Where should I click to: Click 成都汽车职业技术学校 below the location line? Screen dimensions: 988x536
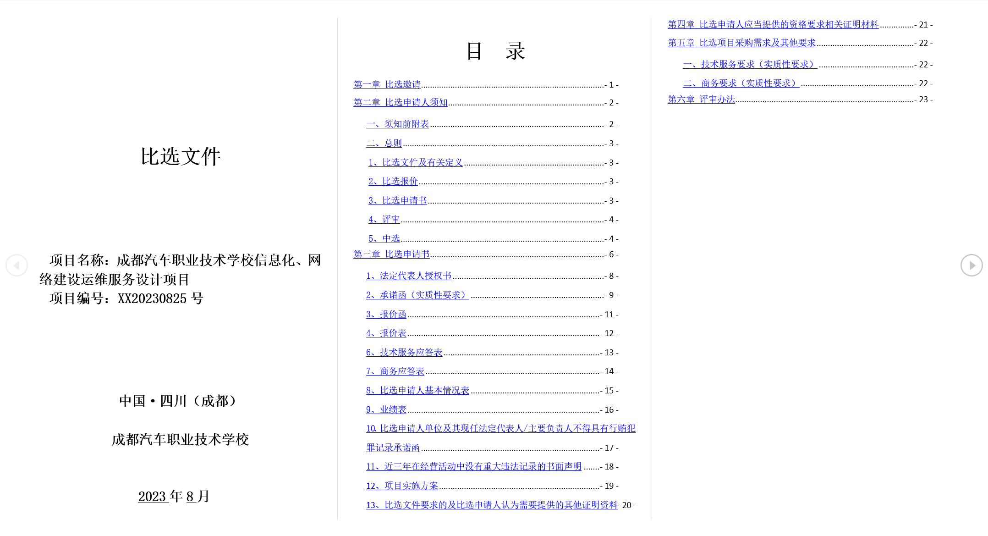click(180, 439)
